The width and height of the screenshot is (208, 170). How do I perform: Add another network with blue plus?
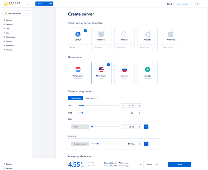(146, 144)
